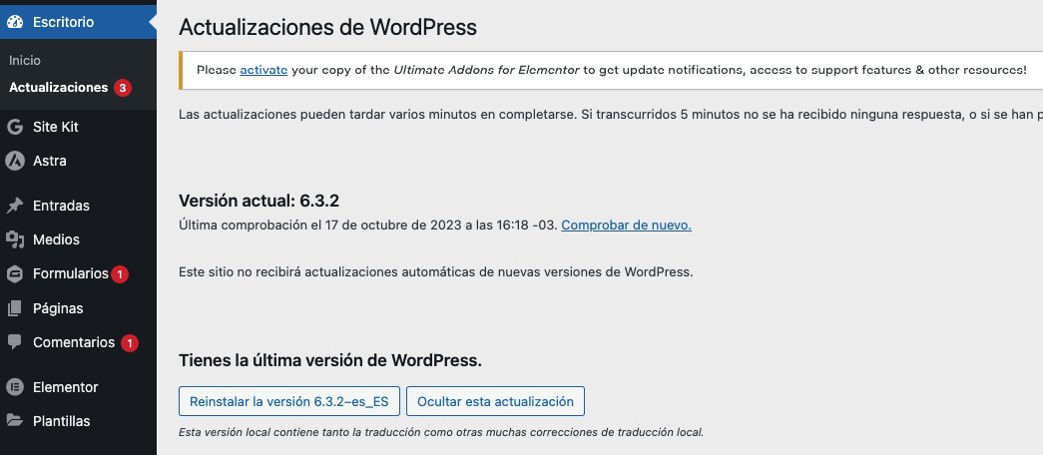The width and height of the screenshot is (1043, 455).
Task: Click the Site Kit Google G icon
Action: click(15, 127)
